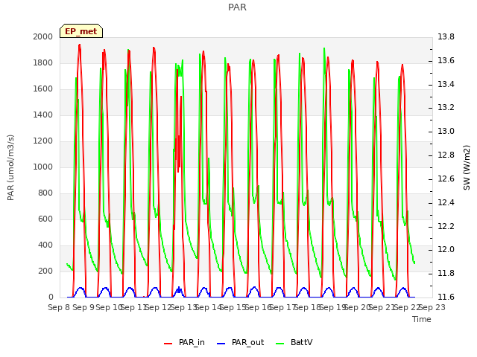Click the Time axis label

pos(422,319)
